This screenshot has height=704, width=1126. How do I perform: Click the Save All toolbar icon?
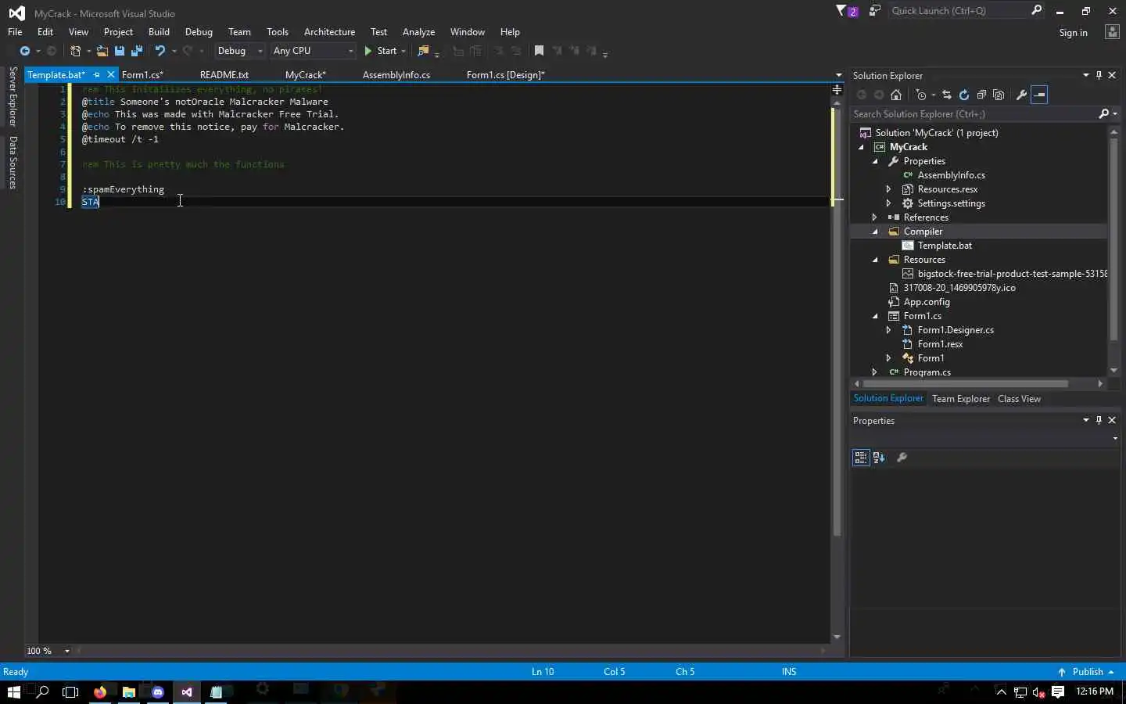[137, 51]
